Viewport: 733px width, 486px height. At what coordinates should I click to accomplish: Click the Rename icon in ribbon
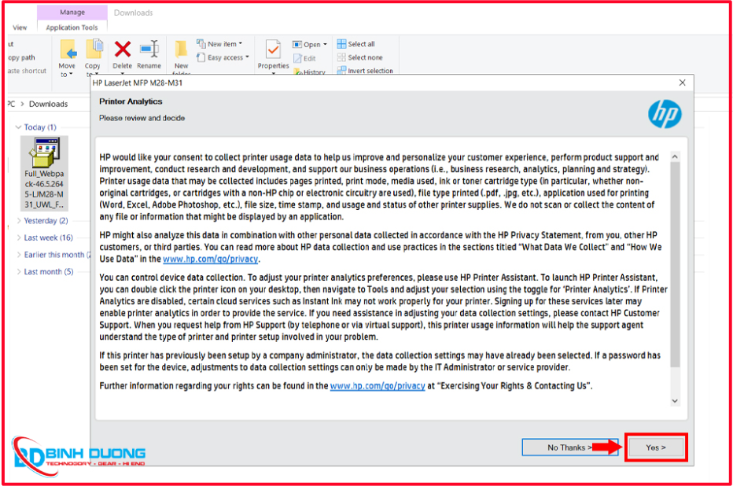[x=149, y=49]
